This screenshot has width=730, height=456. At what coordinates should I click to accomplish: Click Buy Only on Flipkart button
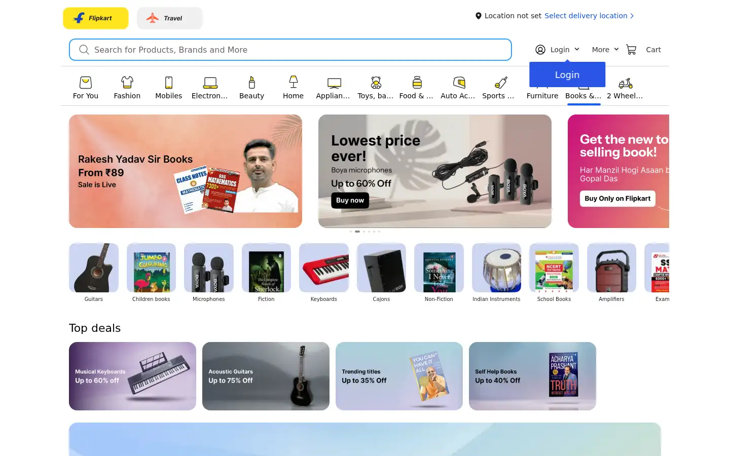(617, 199)
